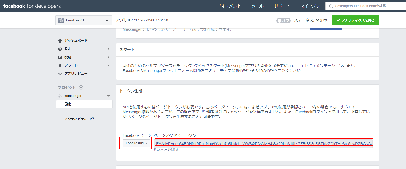406x169 pixels.
Task: Click the アクティビティログ list icon
Action: [60, 119]
